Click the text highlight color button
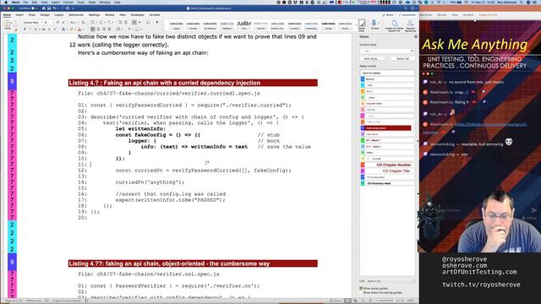The height and width of the screenshot is (304, 541). [71, 30]
